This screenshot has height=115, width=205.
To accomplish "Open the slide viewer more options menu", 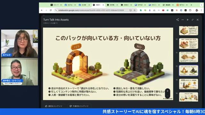I will pos(183,20).
